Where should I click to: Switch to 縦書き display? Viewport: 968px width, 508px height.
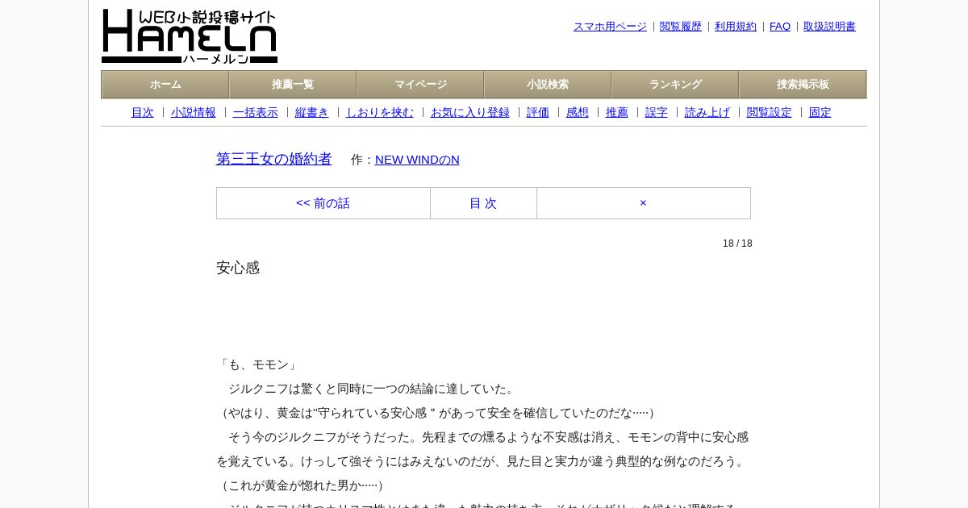pos(312,113)
